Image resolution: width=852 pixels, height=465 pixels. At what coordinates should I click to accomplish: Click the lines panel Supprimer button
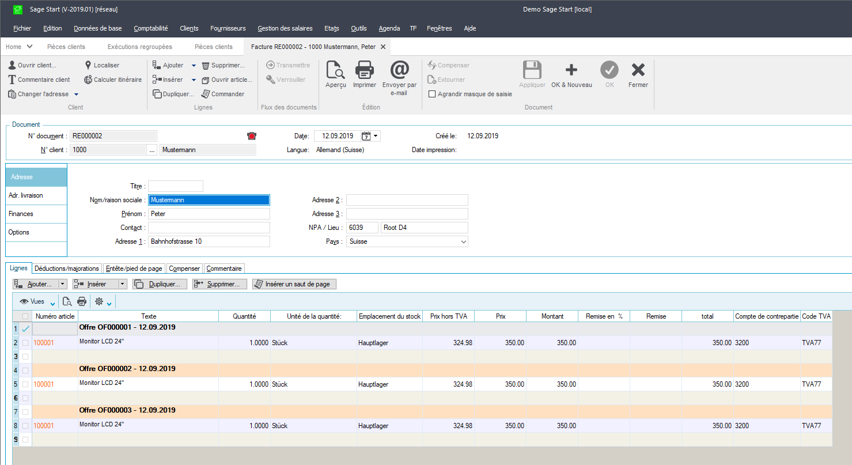pos(219,284)
